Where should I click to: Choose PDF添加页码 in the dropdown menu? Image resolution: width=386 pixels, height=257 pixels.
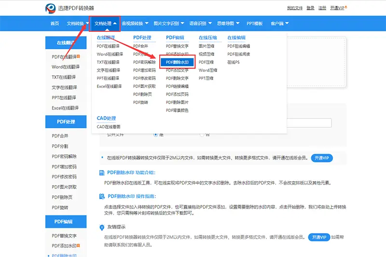(177, 94)
